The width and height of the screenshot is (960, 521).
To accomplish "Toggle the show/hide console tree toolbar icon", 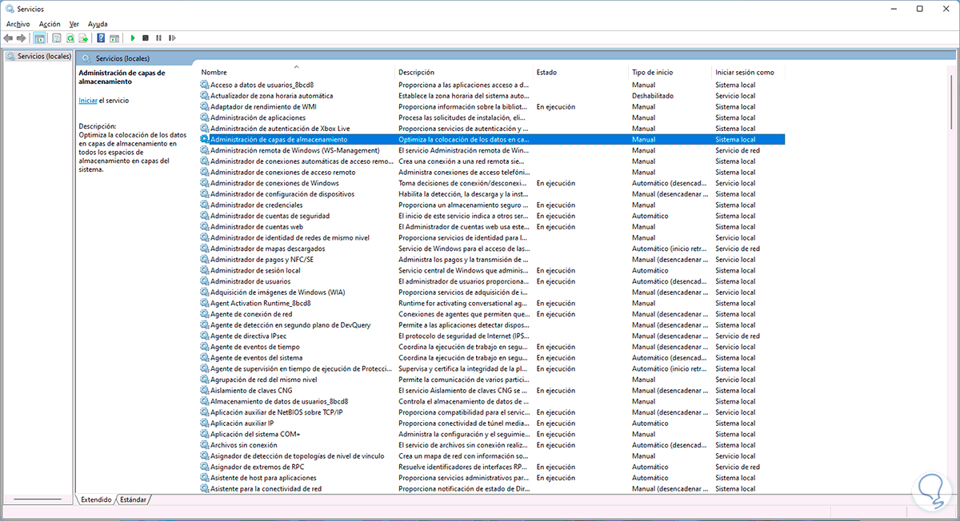I will [x=39, y=38].
